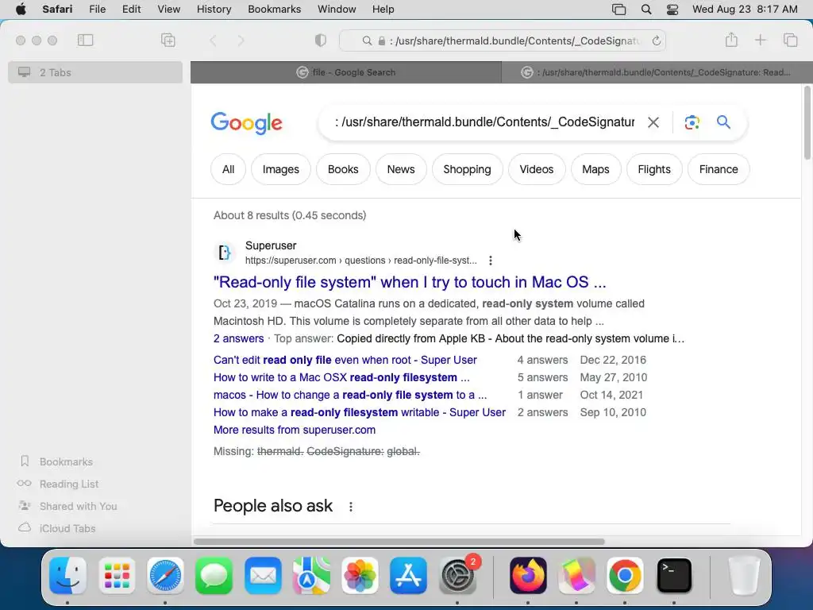Open Control Center in the menu bar

coord(672,10)
